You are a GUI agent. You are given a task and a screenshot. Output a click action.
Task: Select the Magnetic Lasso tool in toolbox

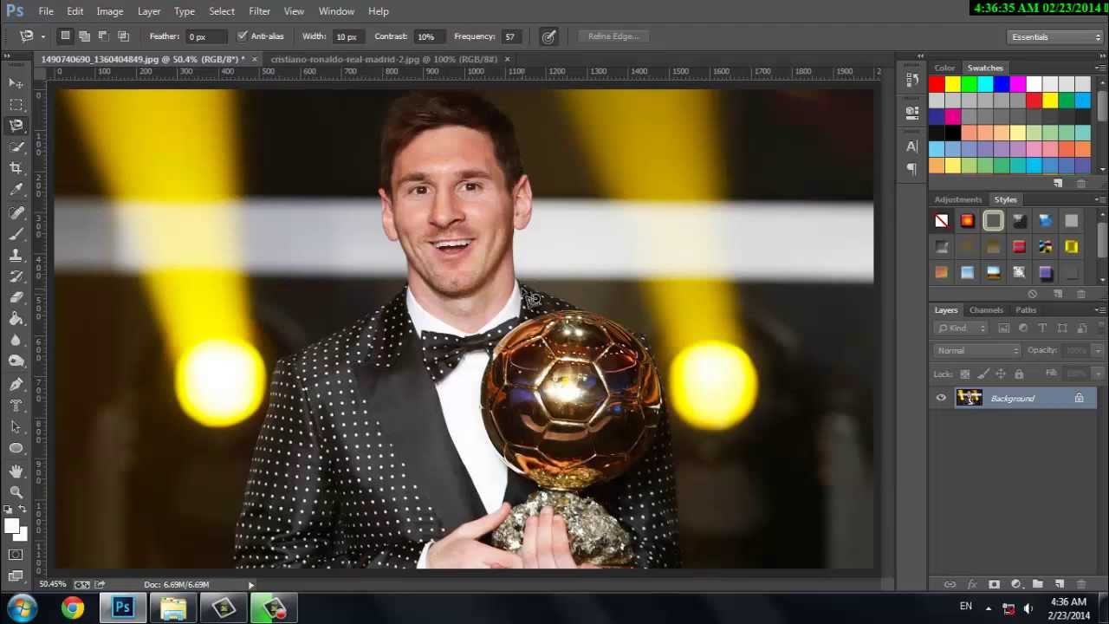coord(16,126)
